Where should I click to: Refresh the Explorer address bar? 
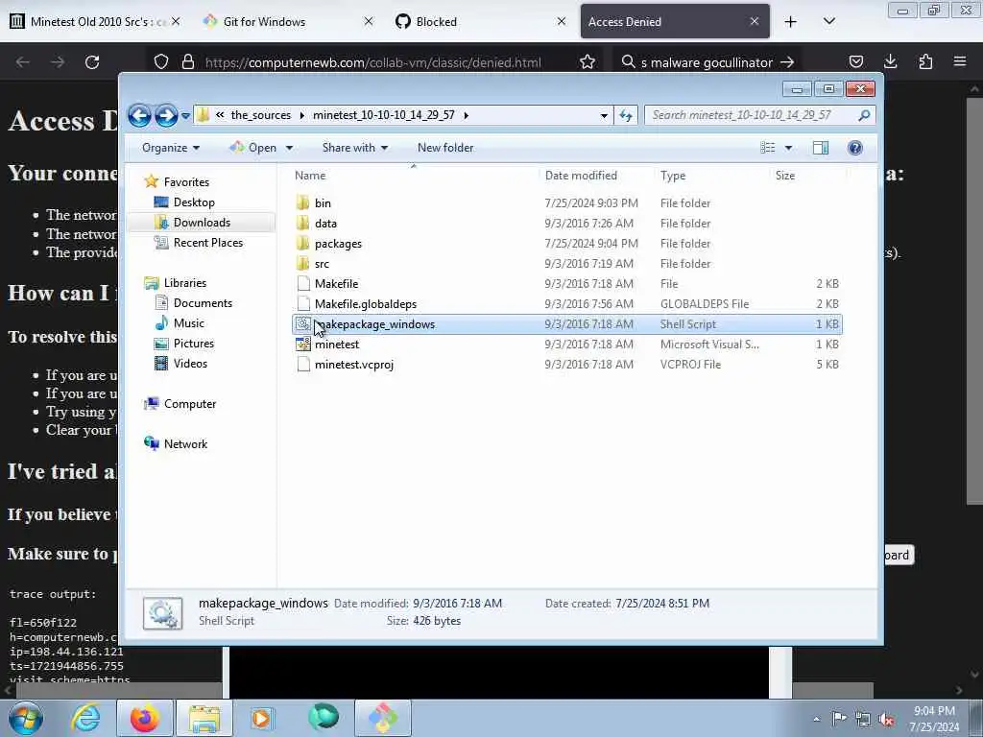626,115
